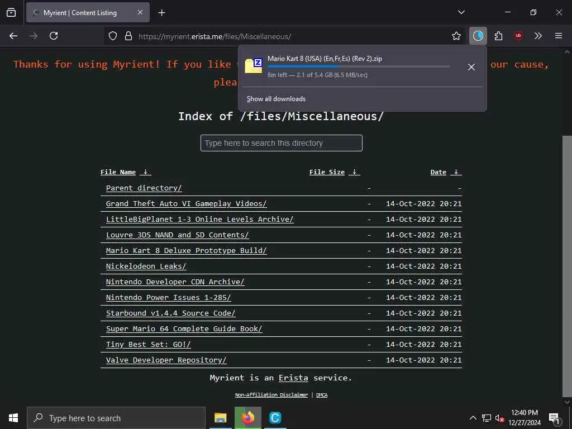Open the network status tray icon
This screenshot has height=429, width=572.
[487, 418]
